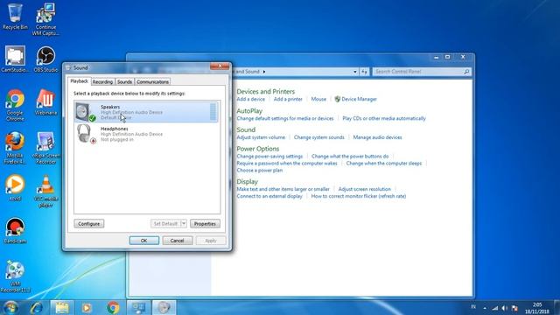Open Continue WM Capture desktop shortcut
The height and width of the screenshot is (315, 560).
(x=45, y=19)
